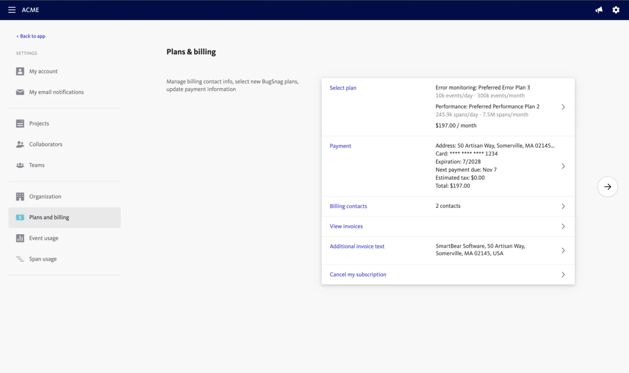The width and height of the screenshot is (629, 373).
Task: Expand the View invoices row chevron
Action: tap(563, 227)
